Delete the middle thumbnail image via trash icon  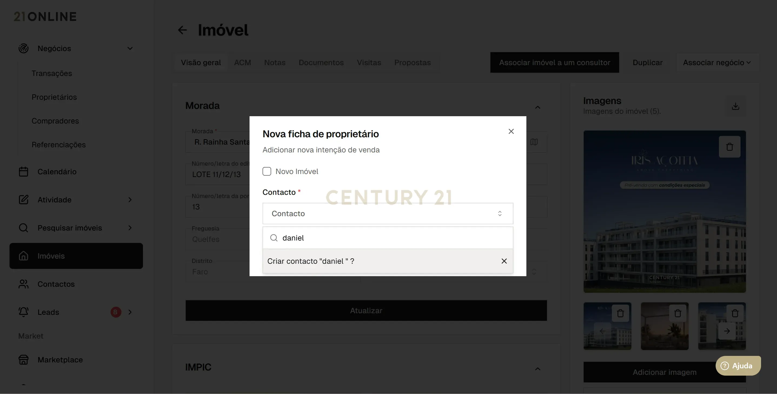pyautogui.click(x=678, y=313)
